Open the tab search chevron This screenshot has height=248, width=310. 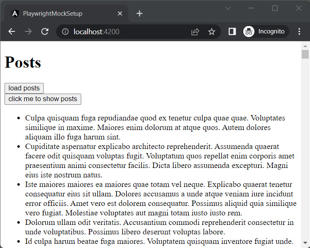[x=228, y=8]
